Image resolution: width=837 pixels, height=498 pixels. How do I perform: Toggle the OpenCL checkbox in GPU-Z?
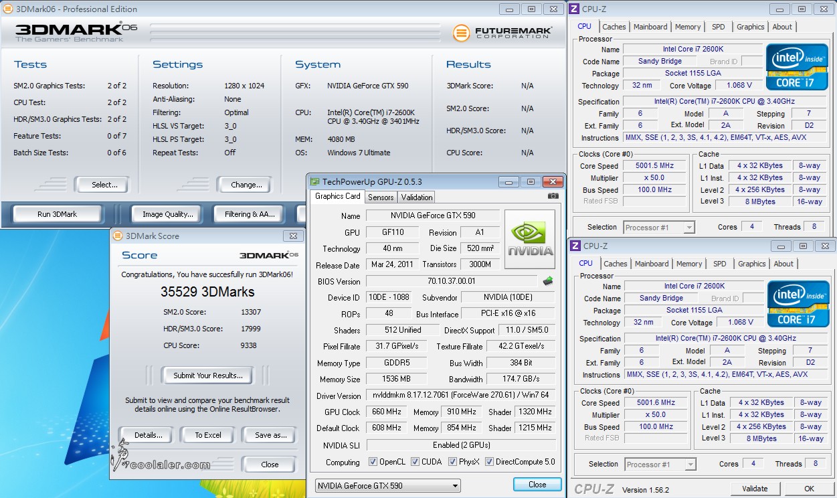373,462
